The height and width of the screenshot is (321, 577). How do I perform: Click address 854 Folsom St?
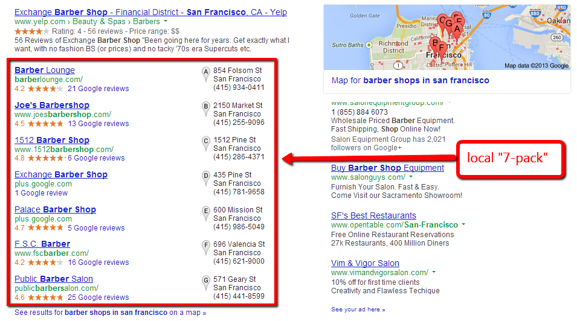pyautogui.click(x=237, y=70)
